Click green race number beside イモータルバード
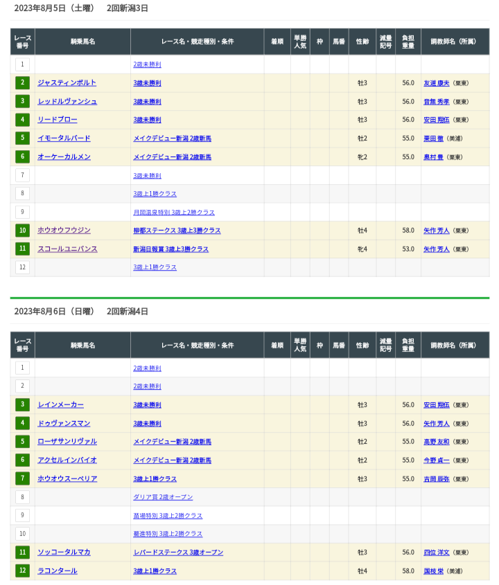Image resolution: width=499 pixels, height=585 pixels. tap(22, 138)
